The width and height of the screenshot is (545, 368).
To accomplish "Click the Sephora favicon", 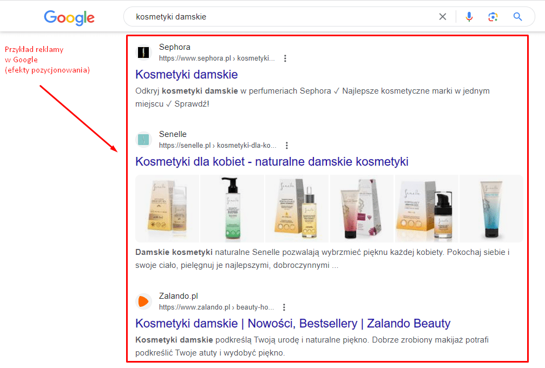I will (143, 52).
